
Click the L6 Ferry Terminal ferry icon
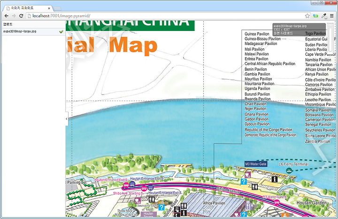click(x=289, y=171)
